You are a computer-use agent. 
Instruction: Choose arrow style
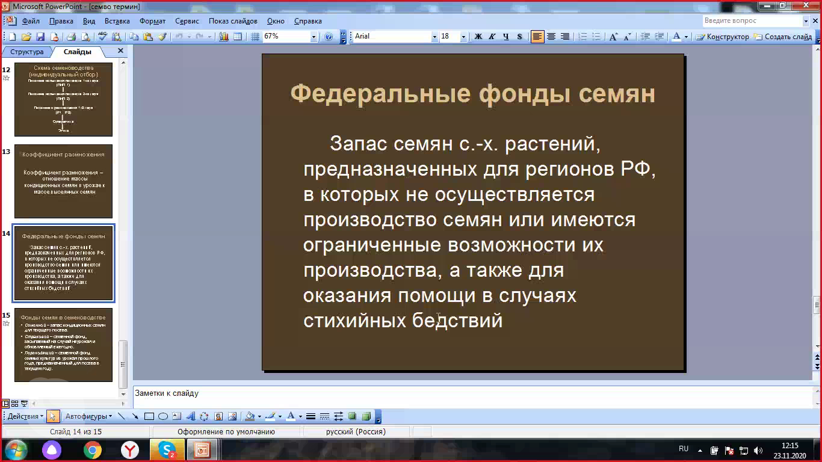point(338,416)
